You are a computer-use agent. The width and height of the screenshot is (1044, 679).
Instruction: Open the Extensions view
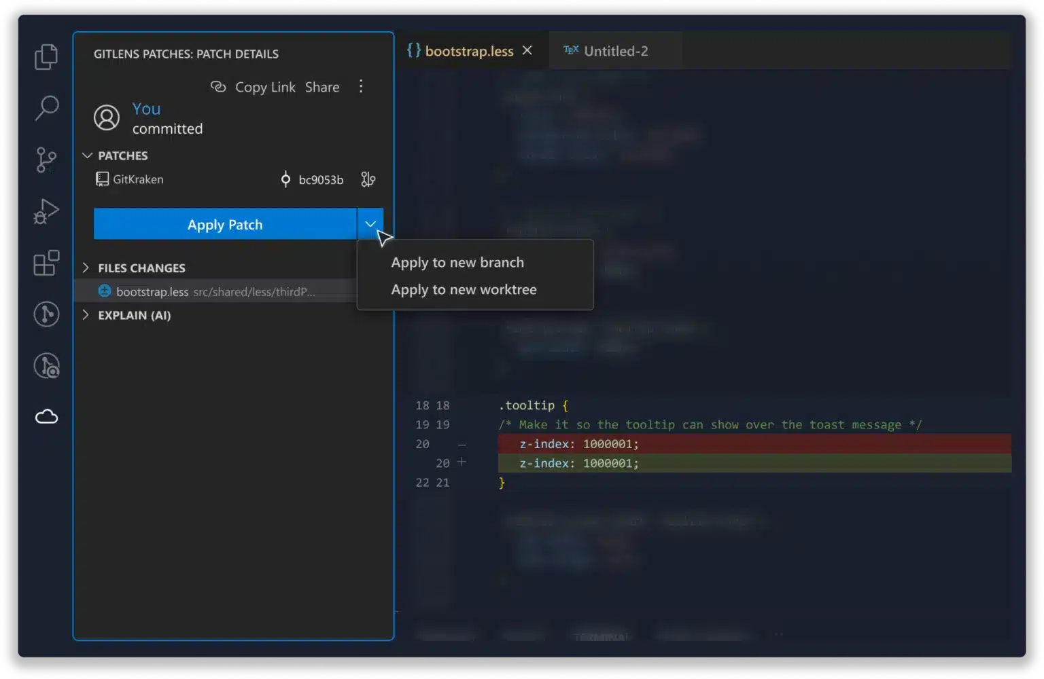pyautogui.click(x=46, y=263)
